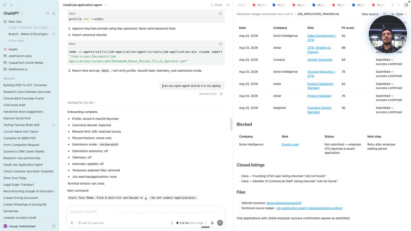Switch to the 10_An file tab
Image resolution: width=411 pixels, height=231 pixels.
[379, 5]
